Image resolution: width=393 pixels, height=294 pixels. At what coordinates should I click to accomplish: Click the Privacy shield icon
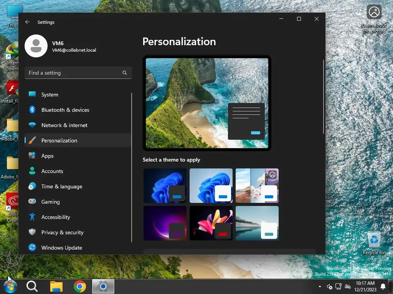click(32, 232)
